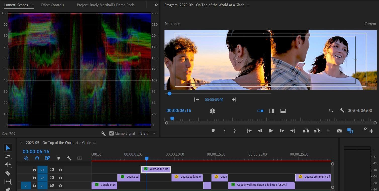The image size is (379, 191).
Task: Toggle the Clamp Signal checkbox
Action: (x=112, y=133)
